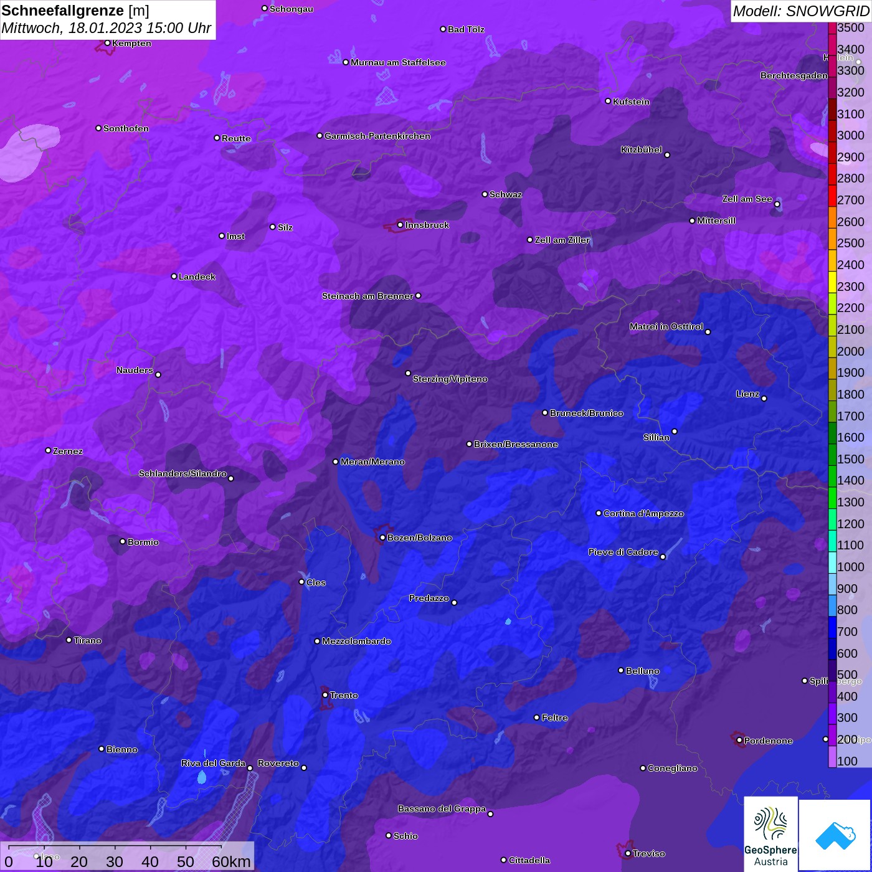
Task: Click the Matrei in Osttirol label
Action: (x=666, y=326)
